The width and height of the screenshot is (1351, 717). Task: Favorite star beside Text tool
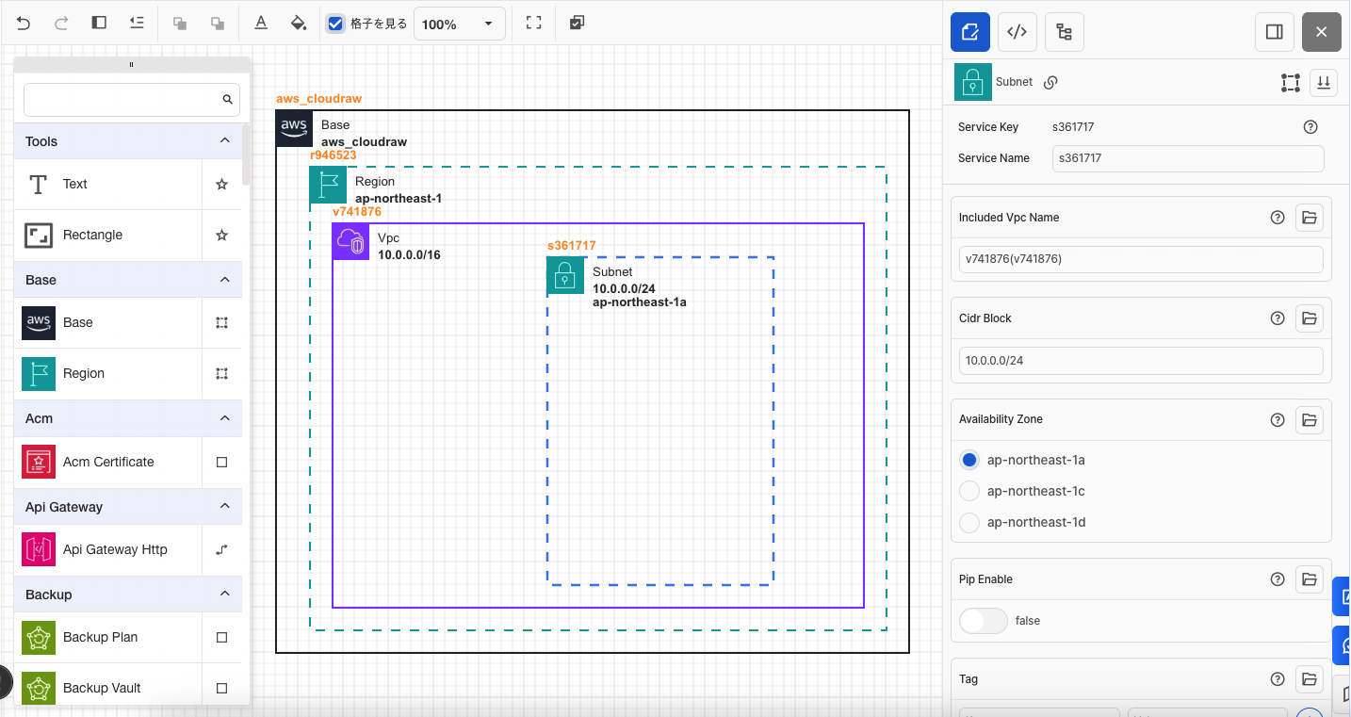[x=222, y=185]
